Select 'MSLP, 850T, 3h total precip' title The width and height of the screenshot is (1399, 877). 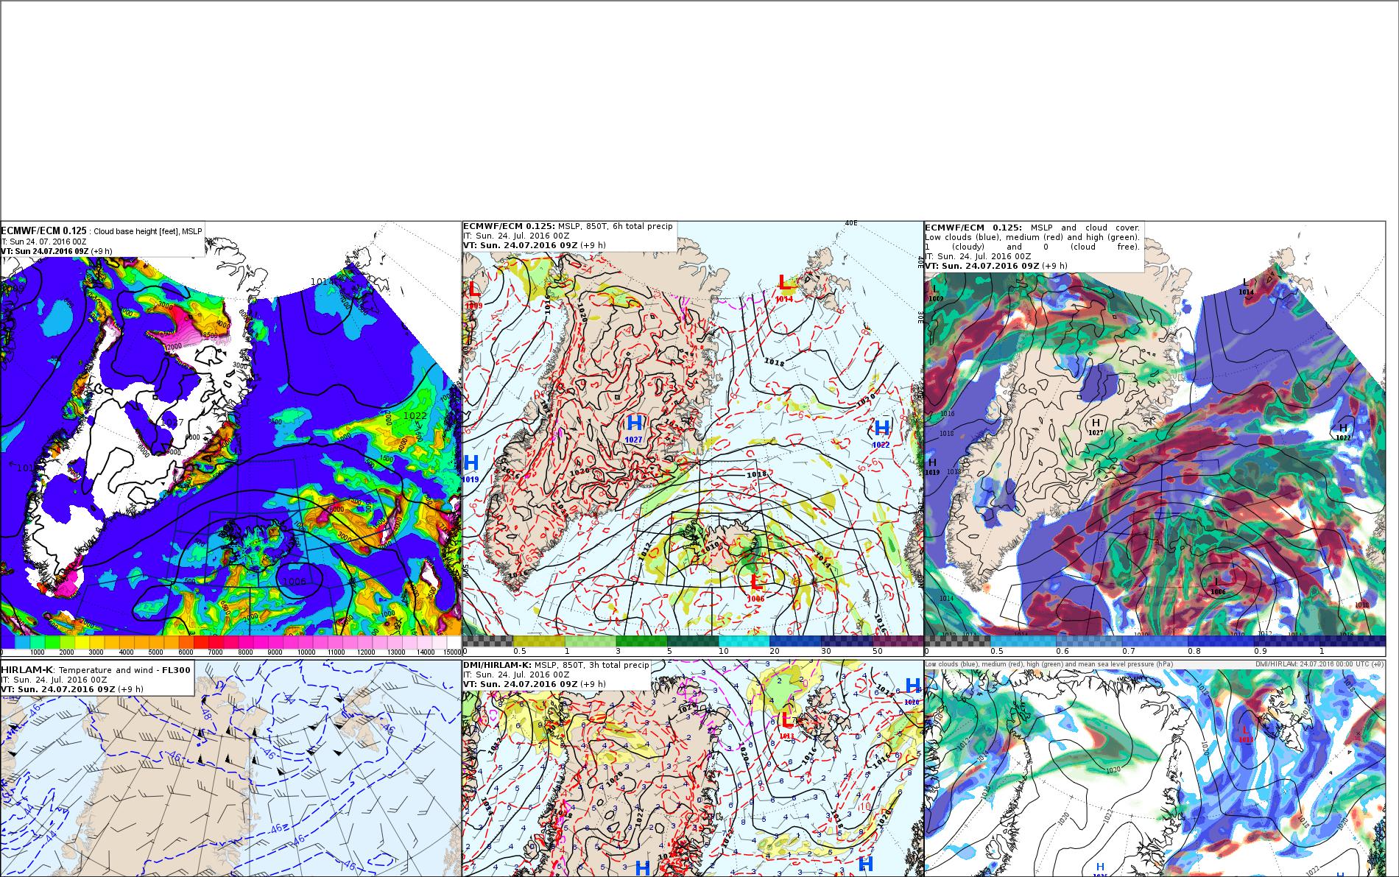[592, 665]
